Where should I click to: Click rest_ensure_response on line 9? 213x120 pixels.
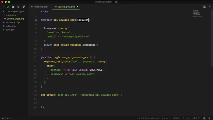coord(67,45)
